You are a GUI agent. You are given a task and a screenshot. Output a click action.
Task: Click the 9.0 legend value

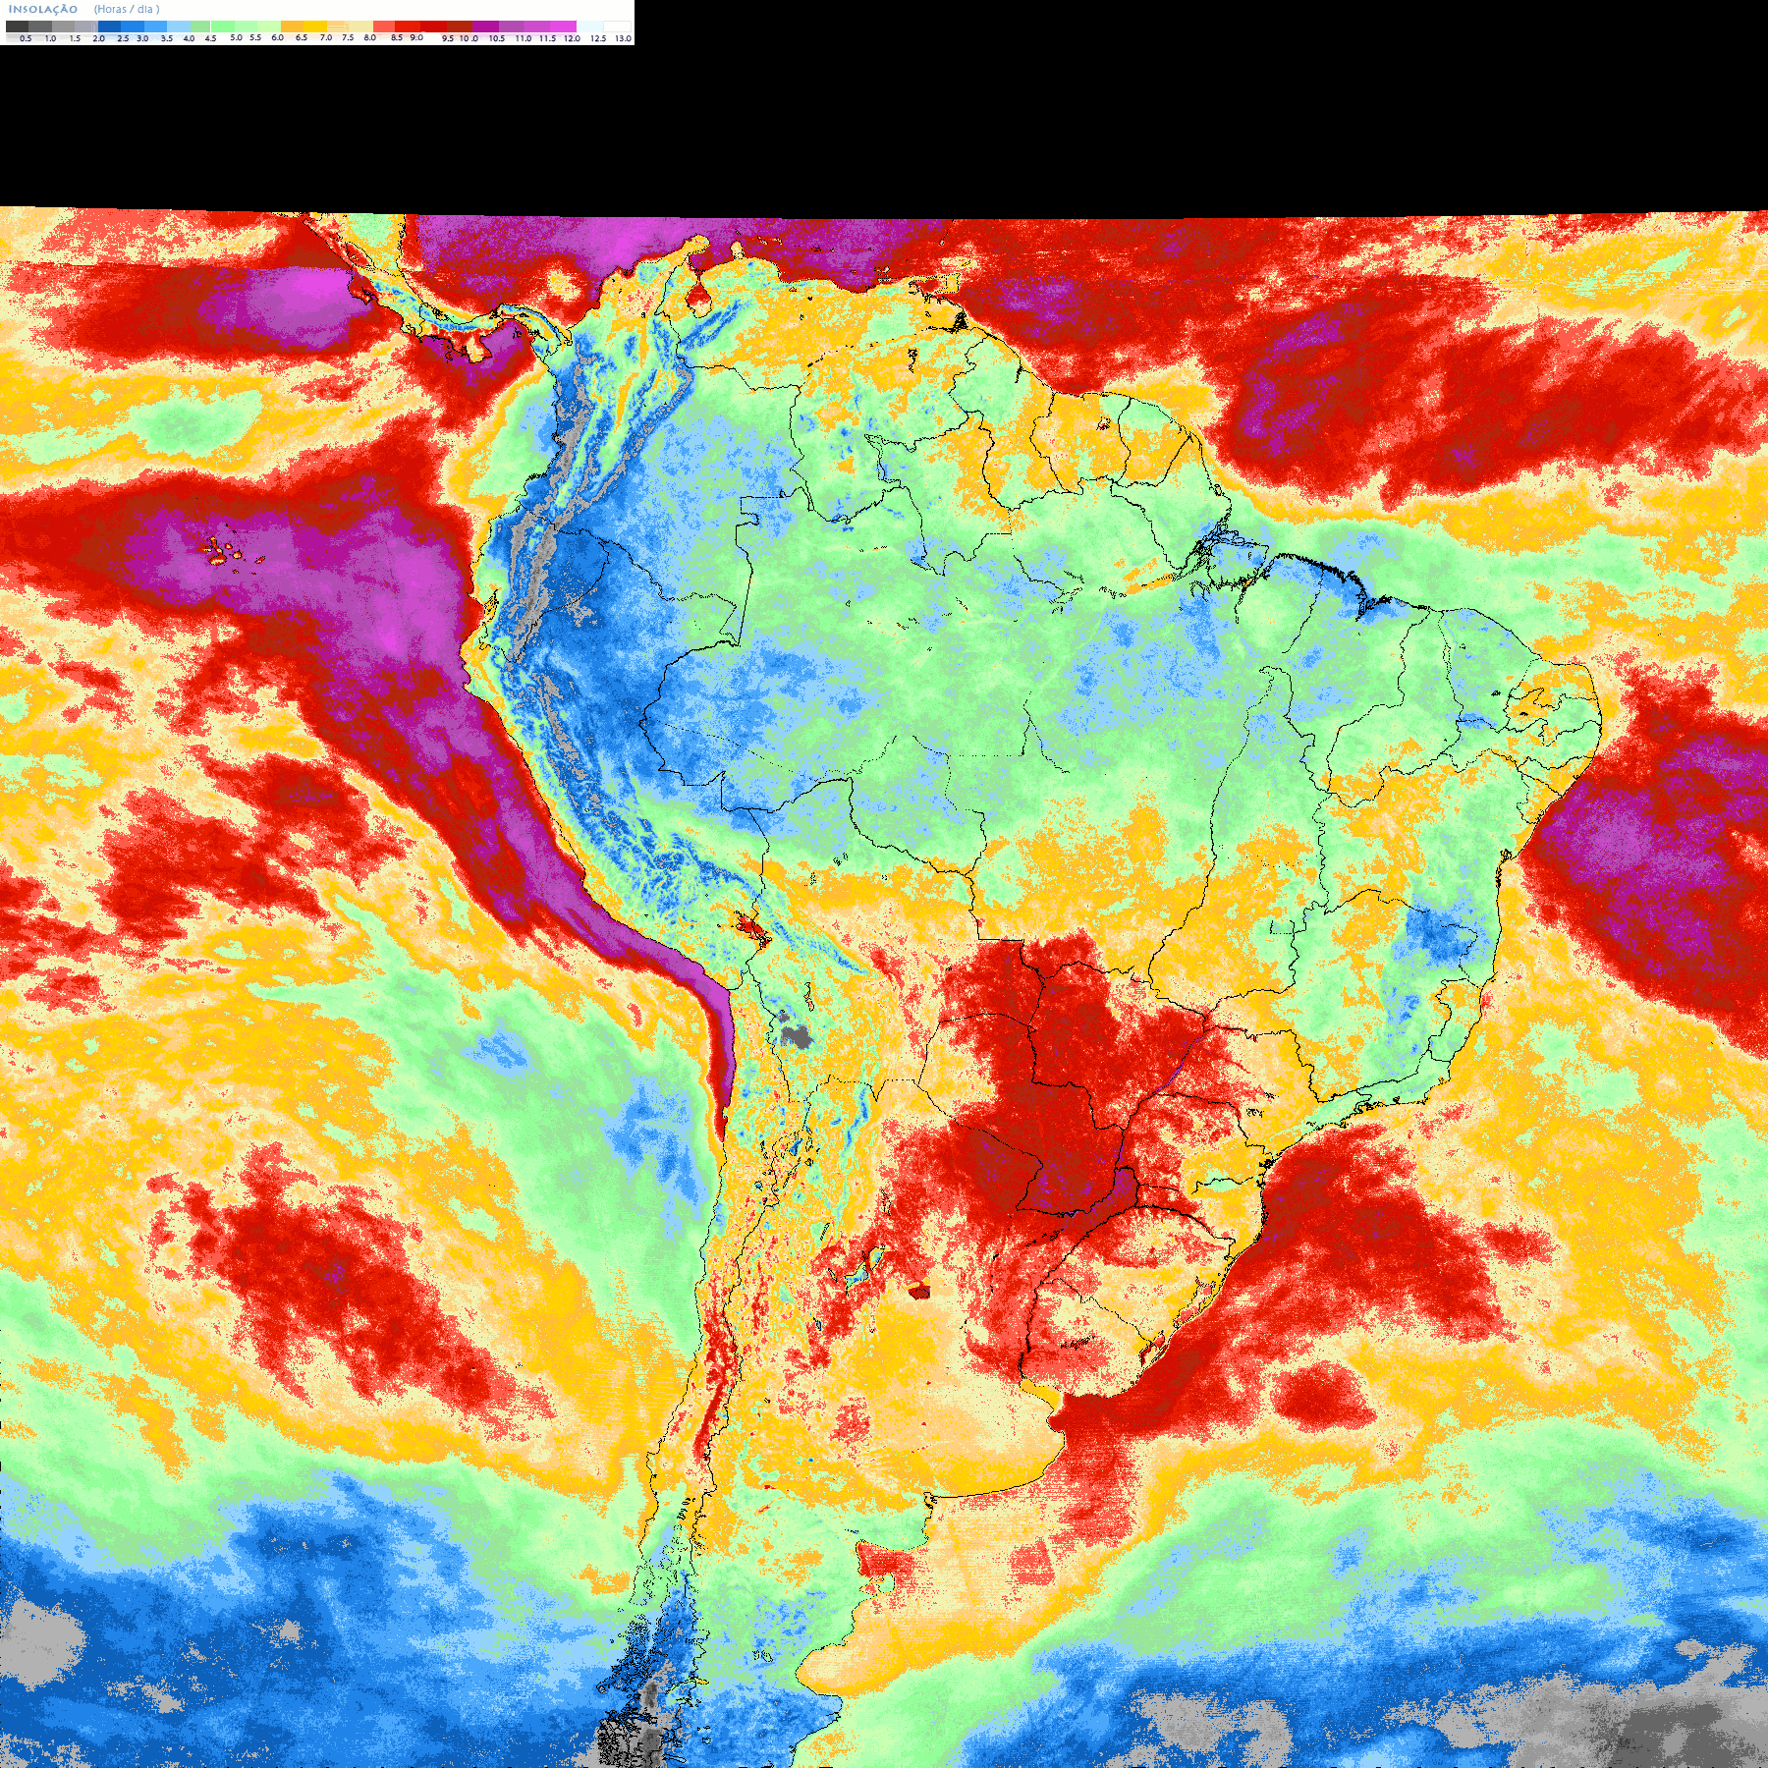pyautogui.click(x=416, y=37)
